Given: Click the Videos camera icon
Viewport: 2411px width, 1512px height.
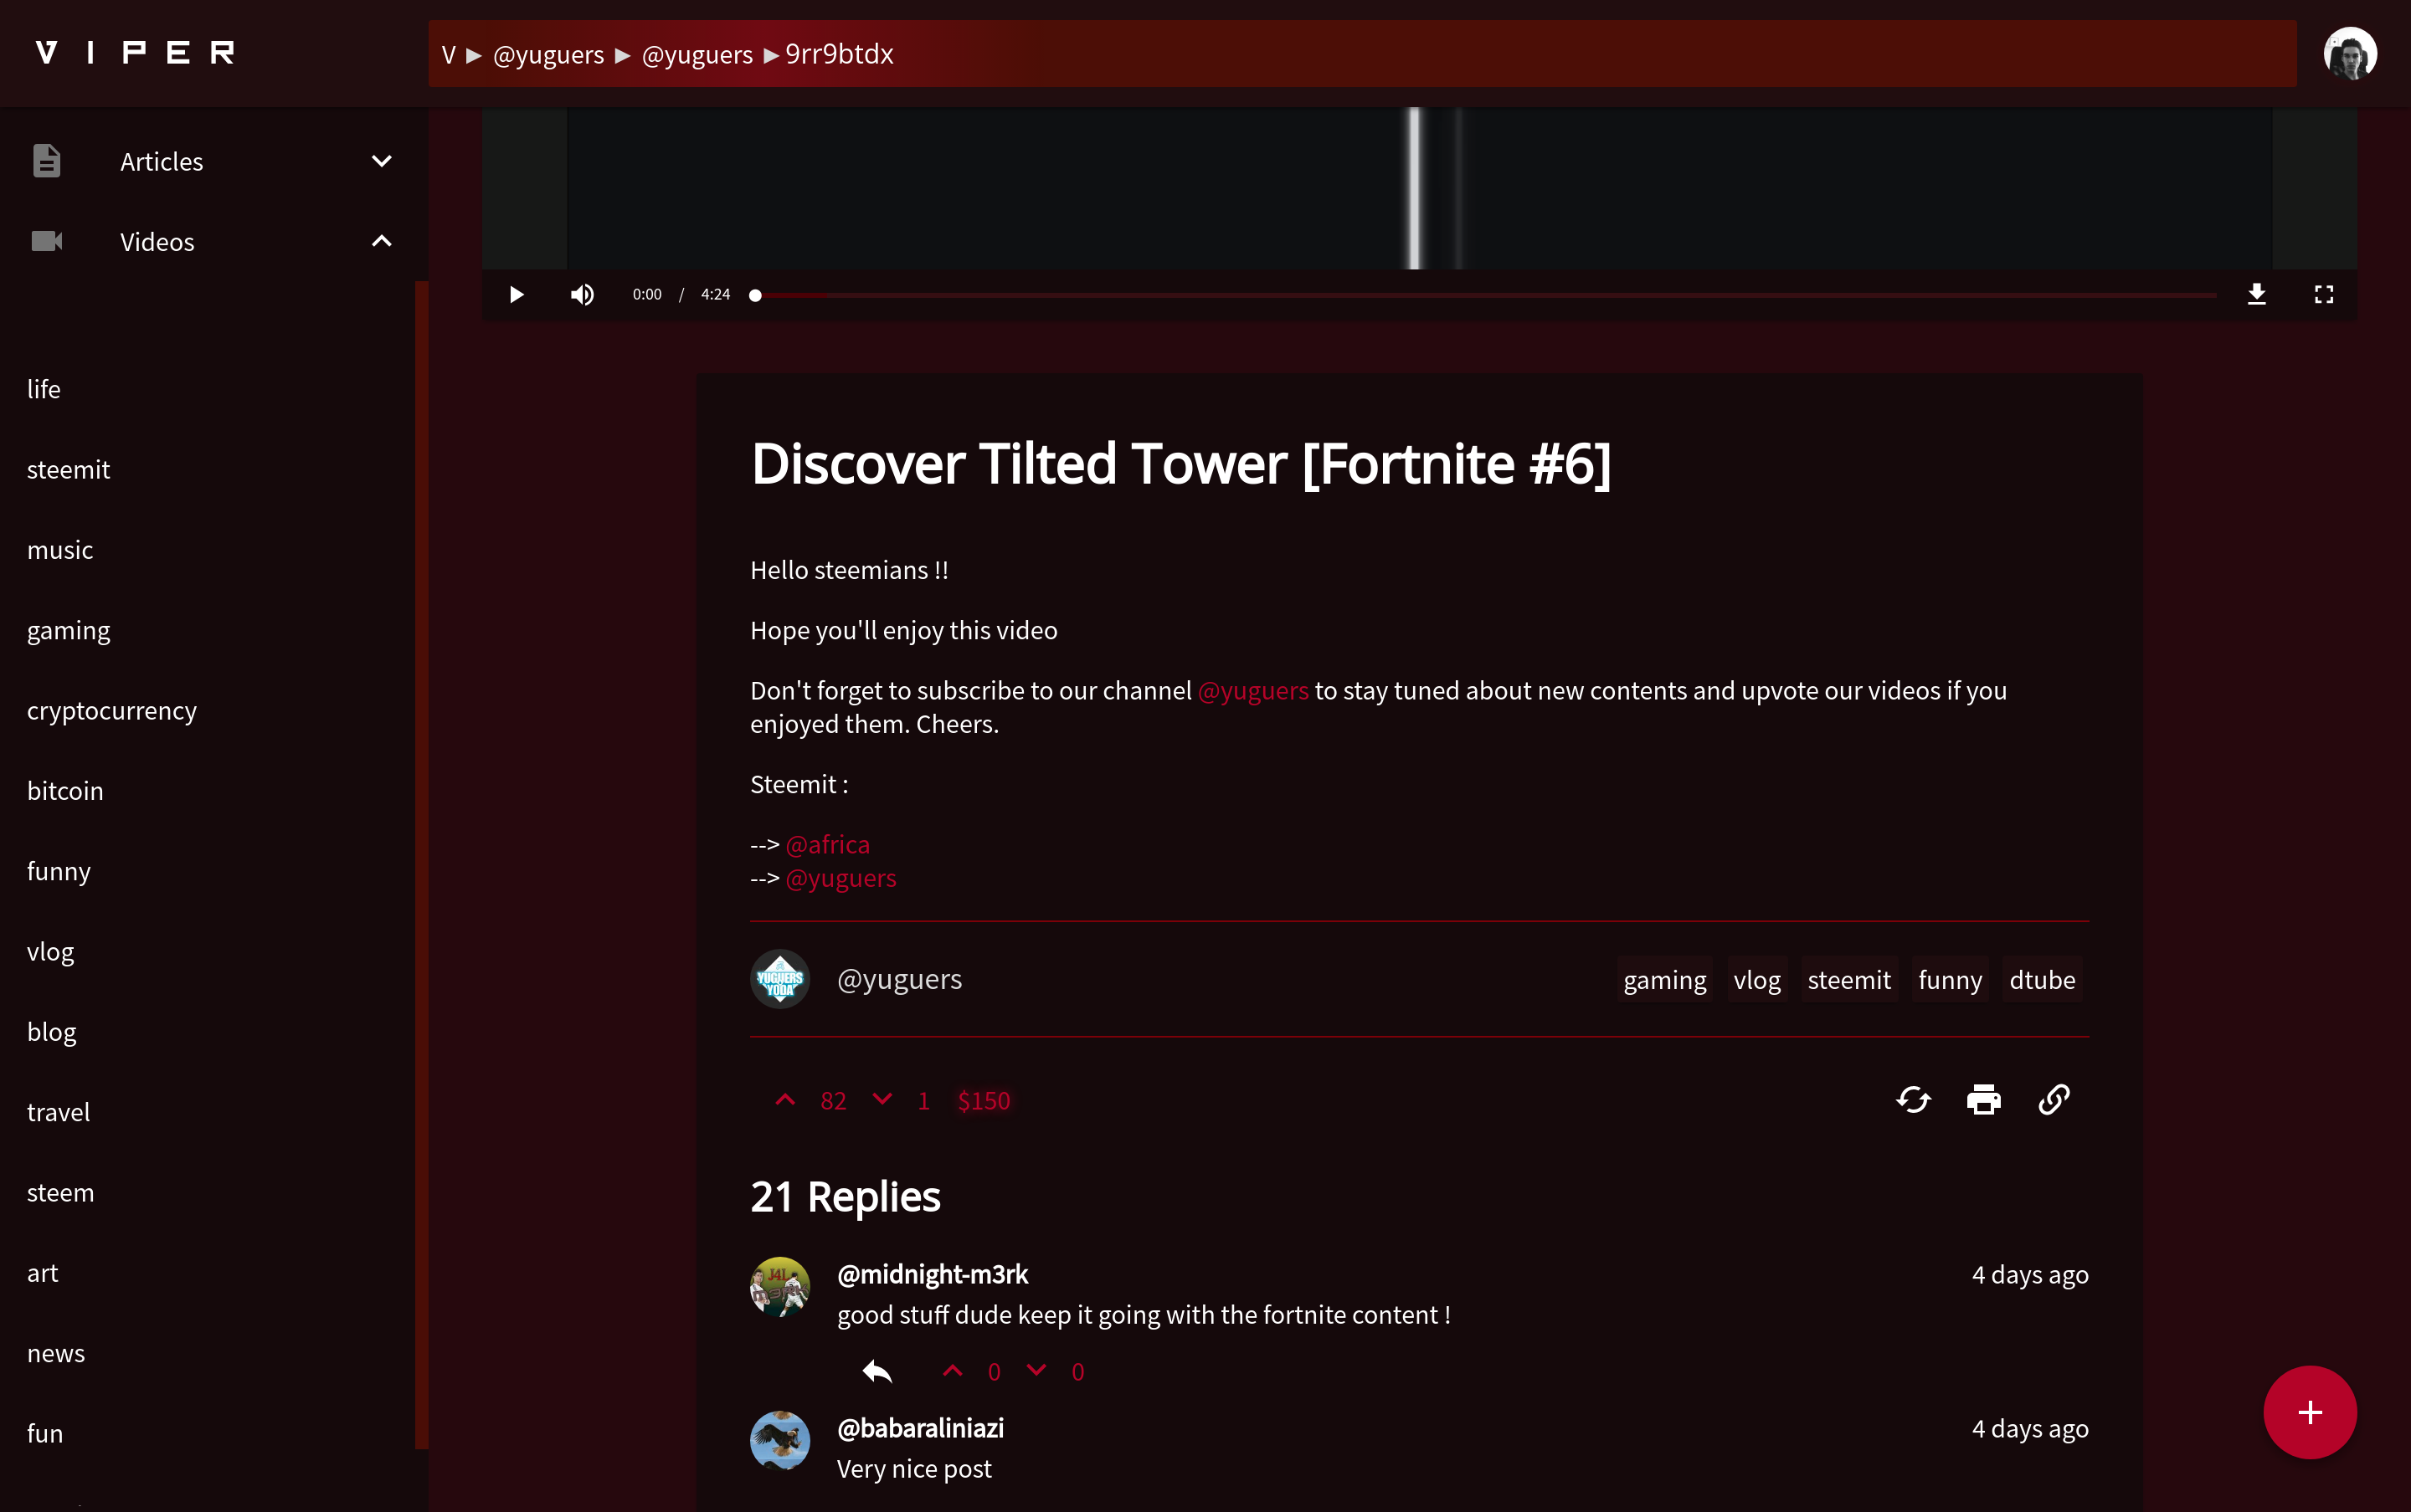Looking at the screenshot, I should pyautogui.click(x=46, y=241).
